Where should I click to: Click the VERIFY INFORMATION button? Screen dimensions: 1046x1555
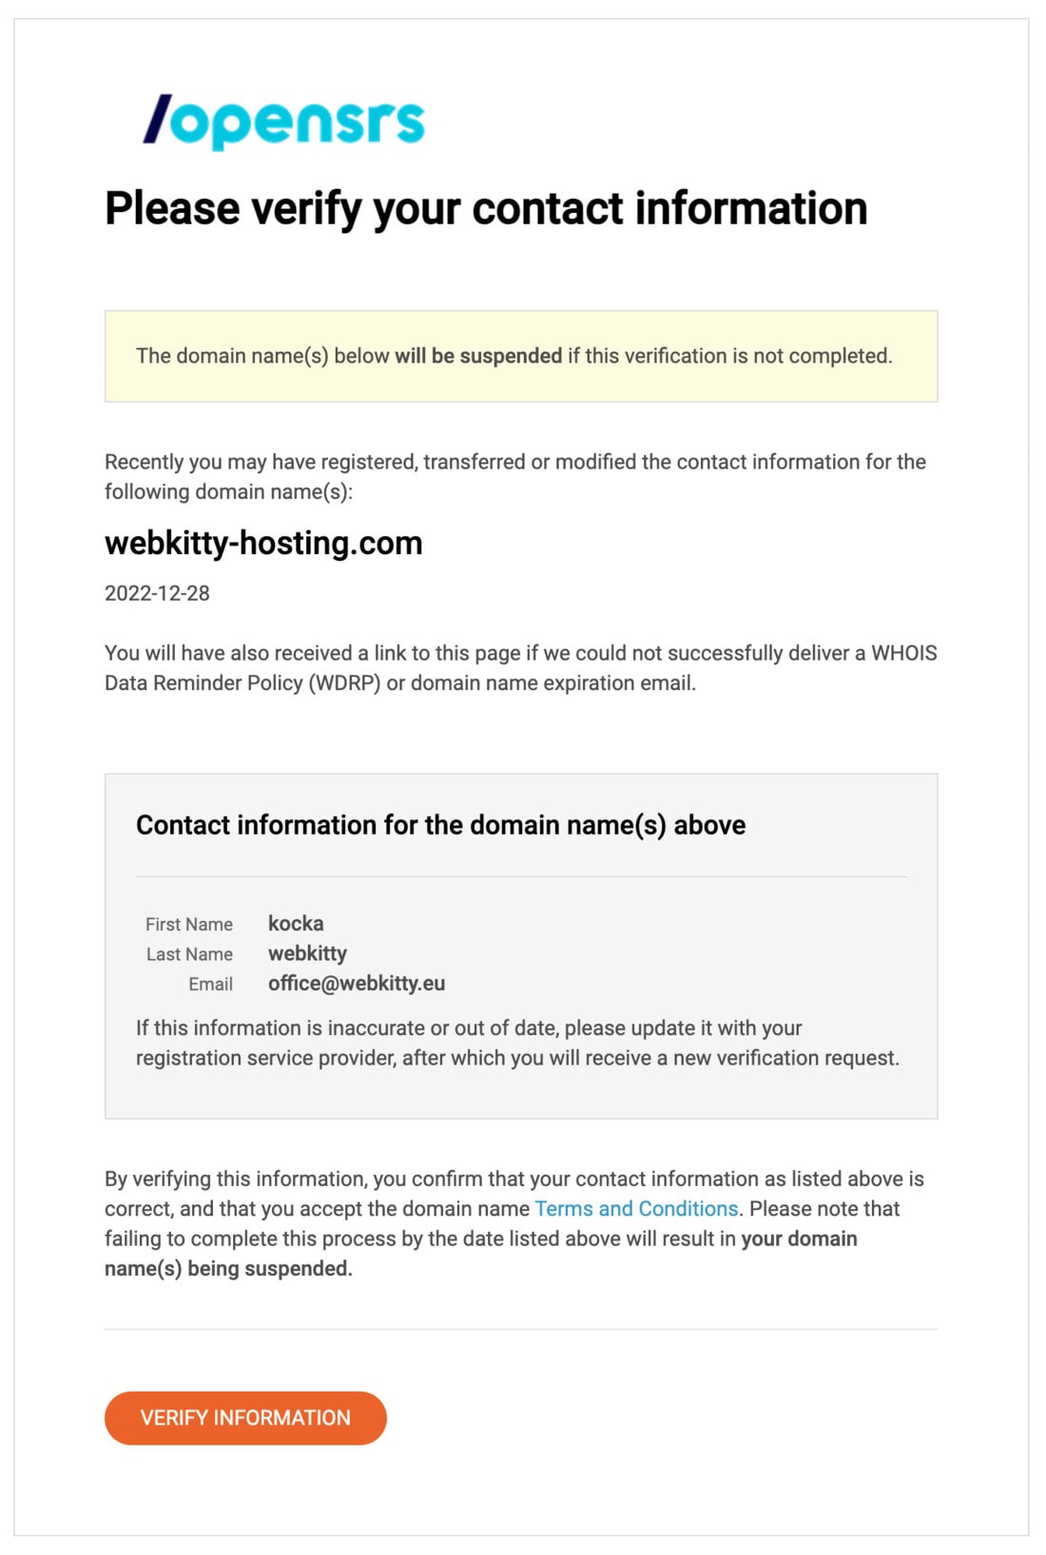click(x=245, y=1417)
